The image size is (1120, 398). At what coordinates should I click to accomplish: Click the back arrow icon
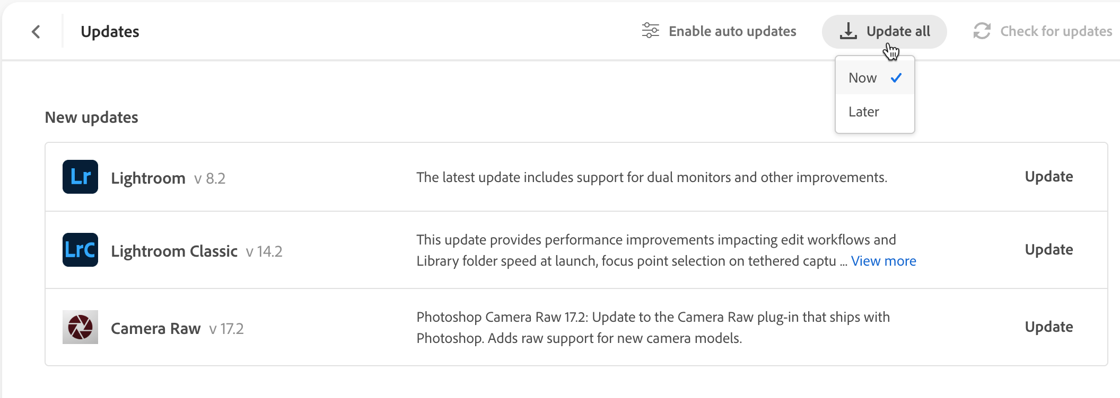[36, 32]
